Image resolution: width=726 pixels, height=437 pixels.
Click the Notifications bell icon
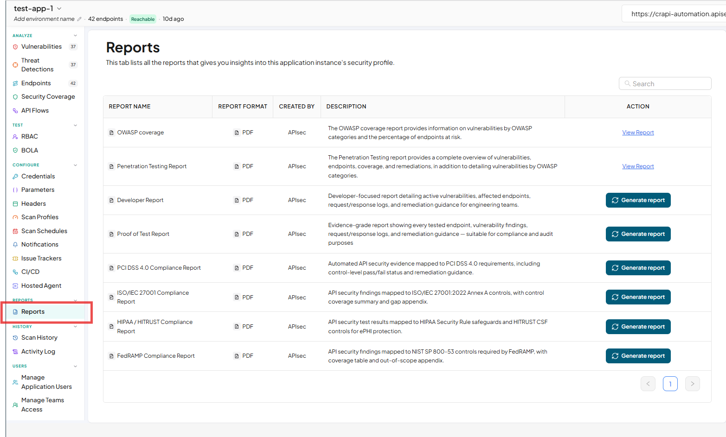tap(15, 245)
